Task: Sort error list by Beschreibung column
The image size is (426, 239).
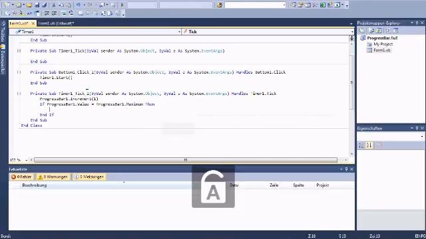Action: [35, 185]
